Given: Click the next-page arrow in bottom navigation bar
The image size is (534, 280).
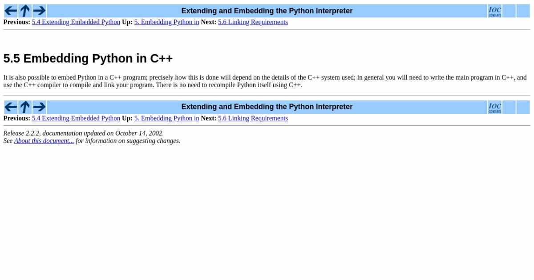Looking at the screenshot, I should [39, 107].
